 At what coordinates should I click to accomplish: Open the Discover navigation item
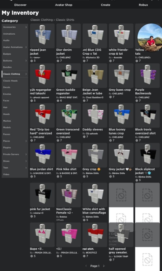click(x=20, y=5)
